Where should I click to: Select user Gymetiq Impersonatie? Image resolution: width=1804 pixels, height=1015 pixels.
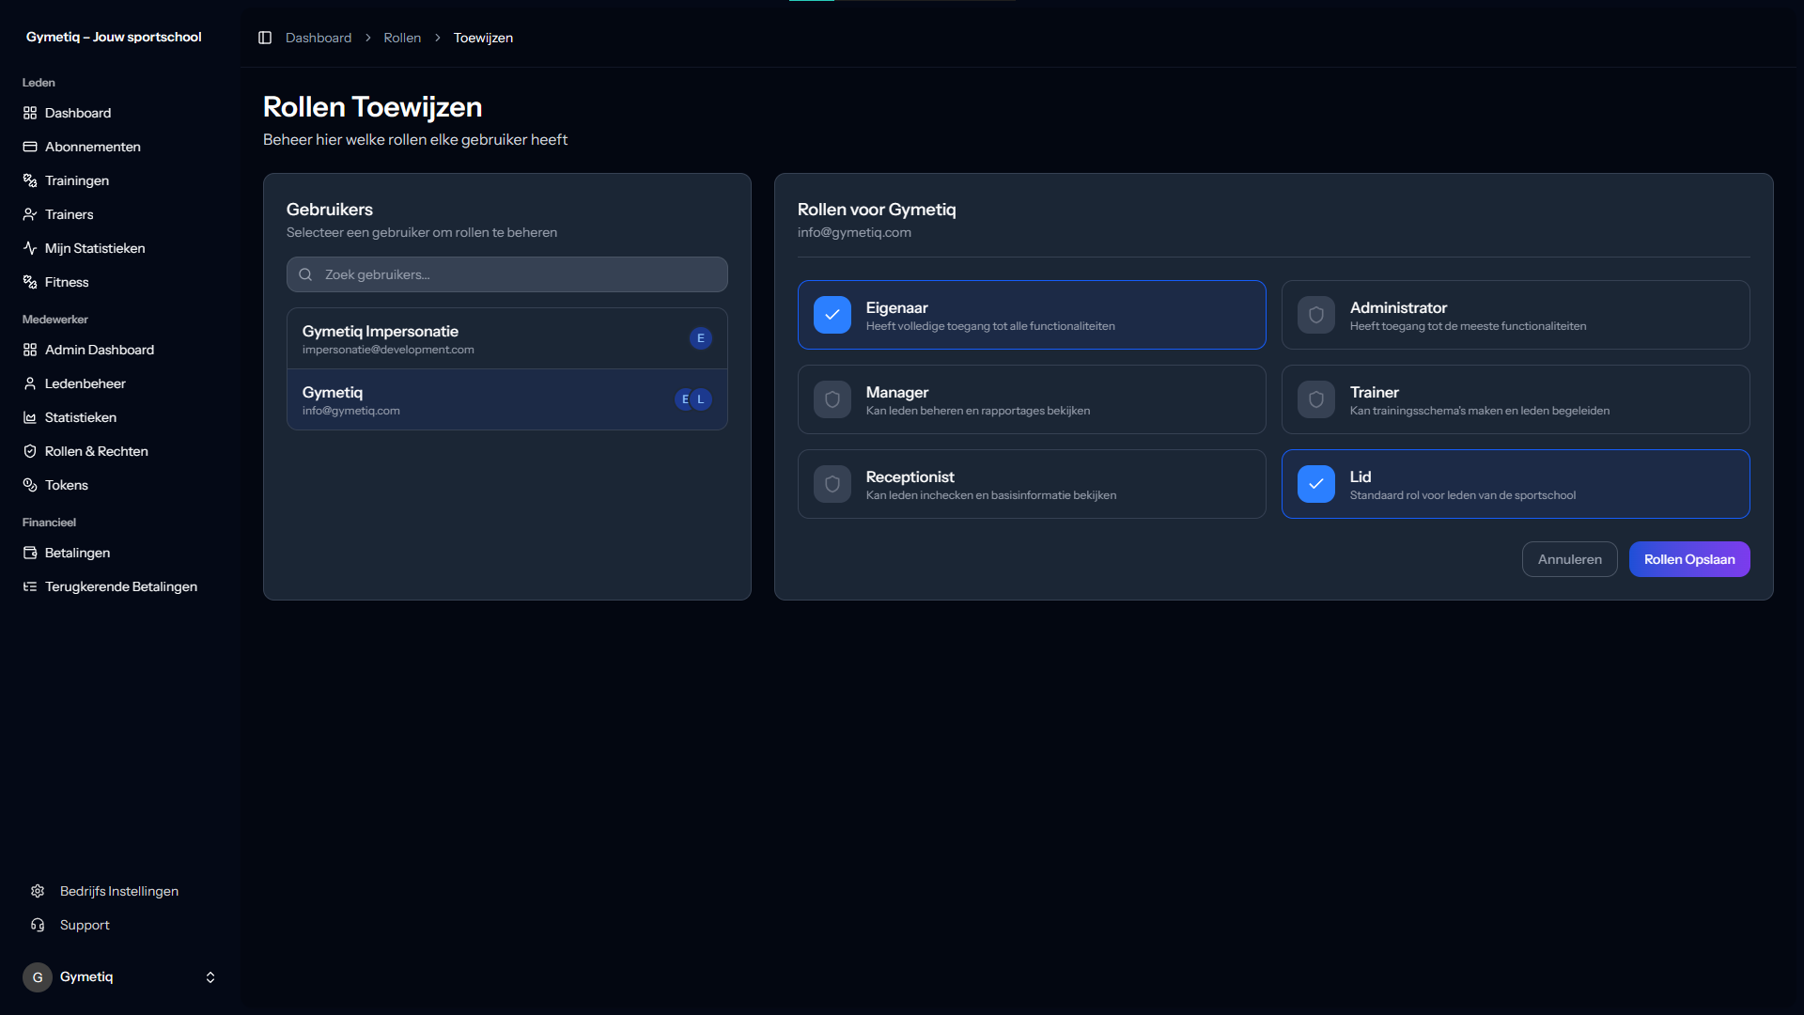507,338
